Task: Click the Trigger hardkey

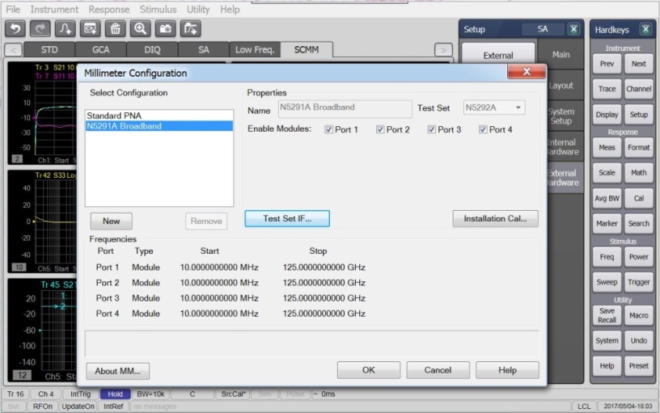Action: pos(638,282)
